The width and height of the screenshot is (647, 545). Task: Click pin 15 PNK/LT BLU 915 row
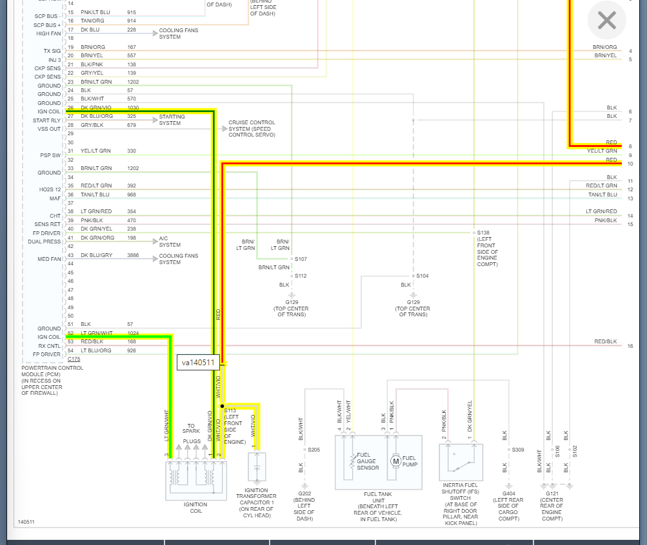tap(102, 12)
